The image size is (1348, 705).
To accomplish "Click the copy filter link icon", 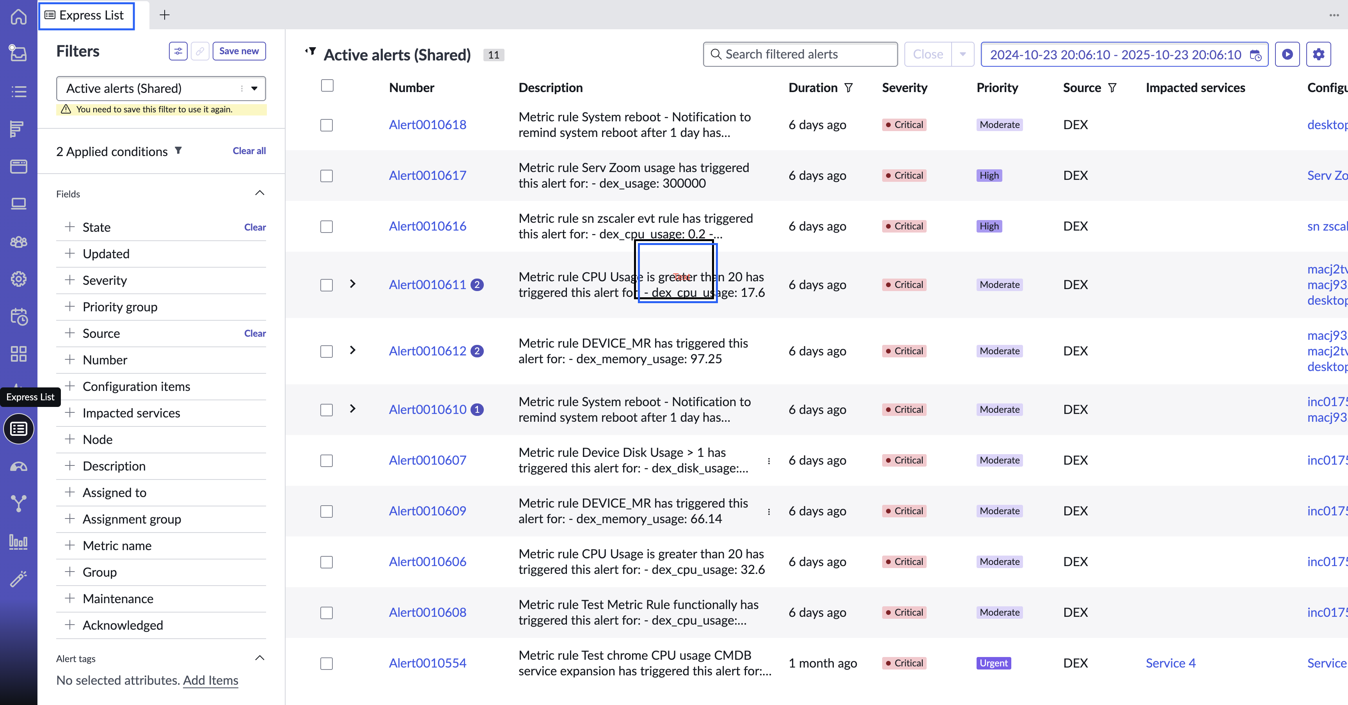I will [x=200, y=51].
